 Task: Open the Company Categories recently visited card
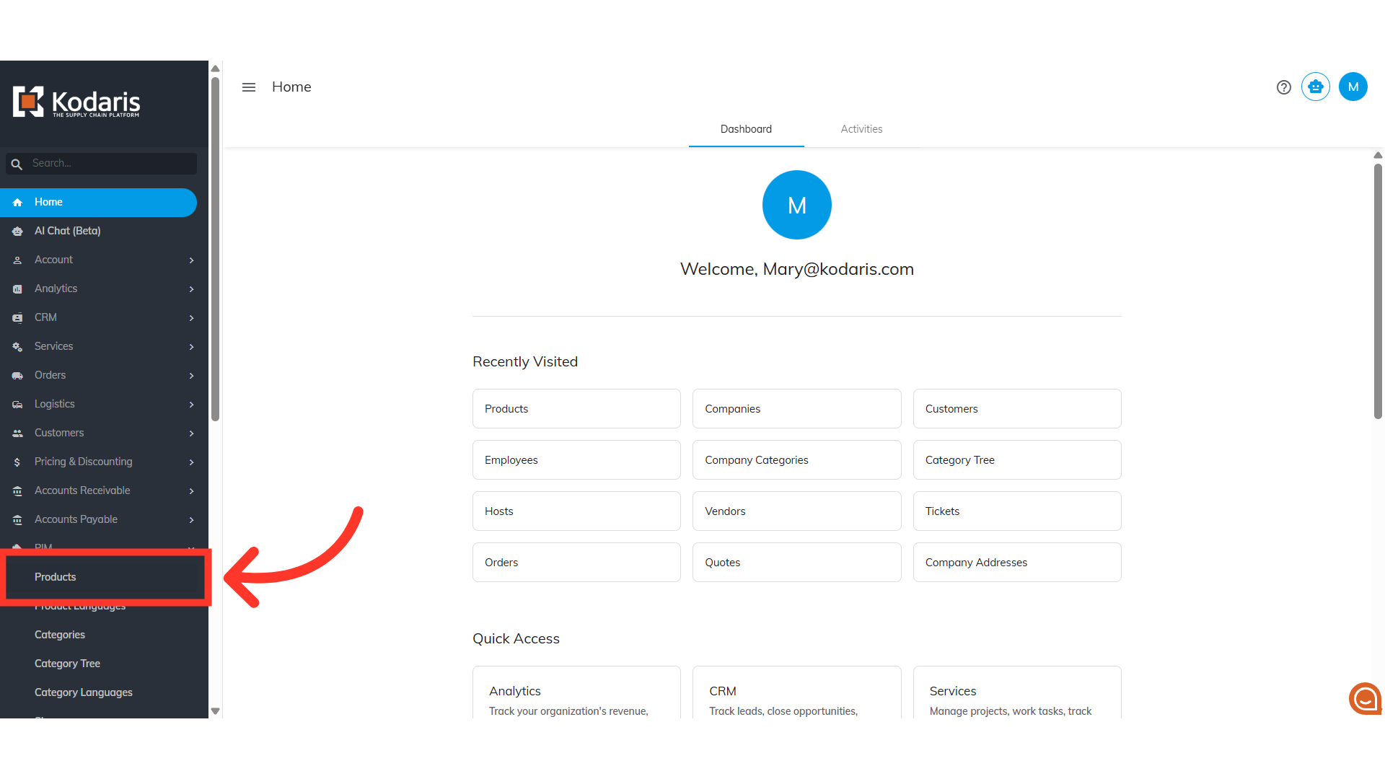796,460
